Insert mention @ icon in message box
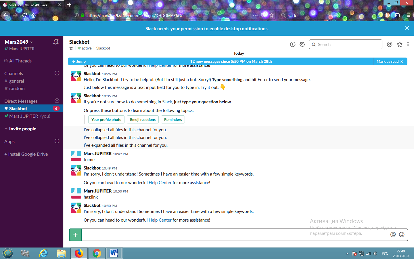Screen dimensions: 414x259 pyautogui.click(x=393, y=235)
